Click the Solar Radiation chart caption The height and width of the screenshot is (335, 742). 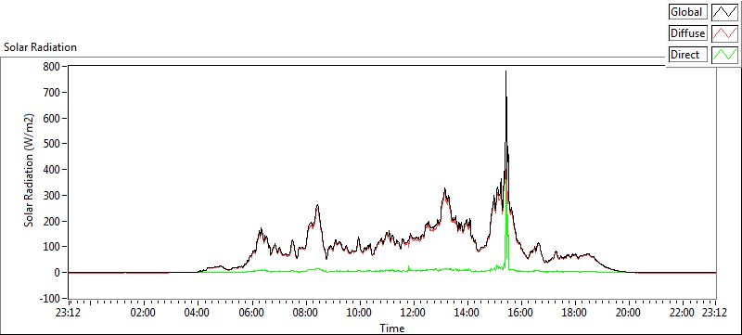40,47
